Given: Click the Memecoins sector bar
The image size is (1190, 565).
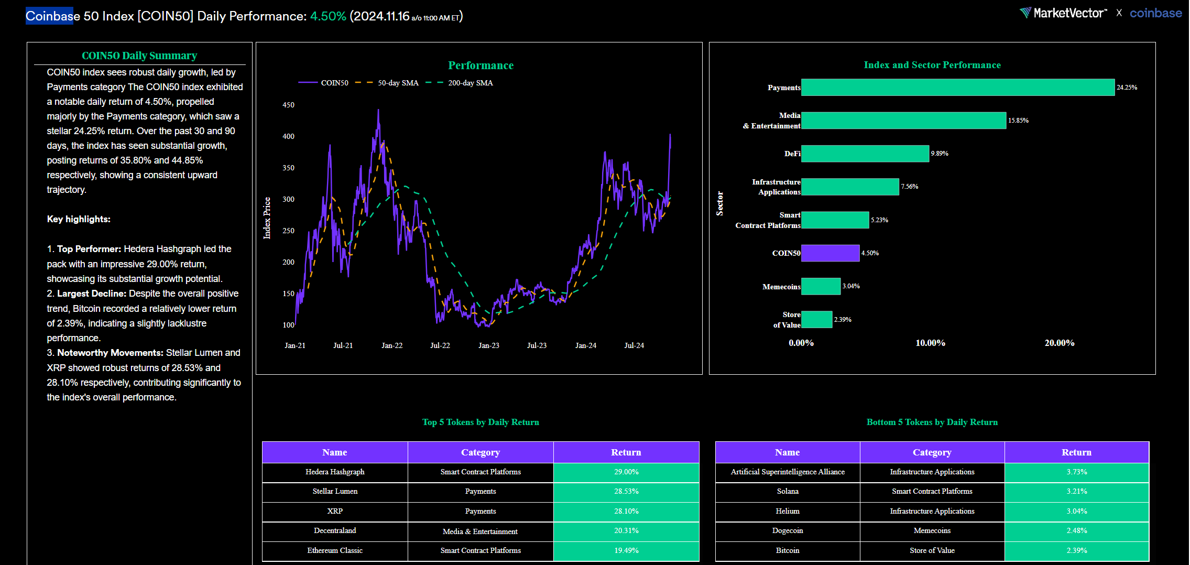Looking at the screenshot, I should [x=821, y=286].
